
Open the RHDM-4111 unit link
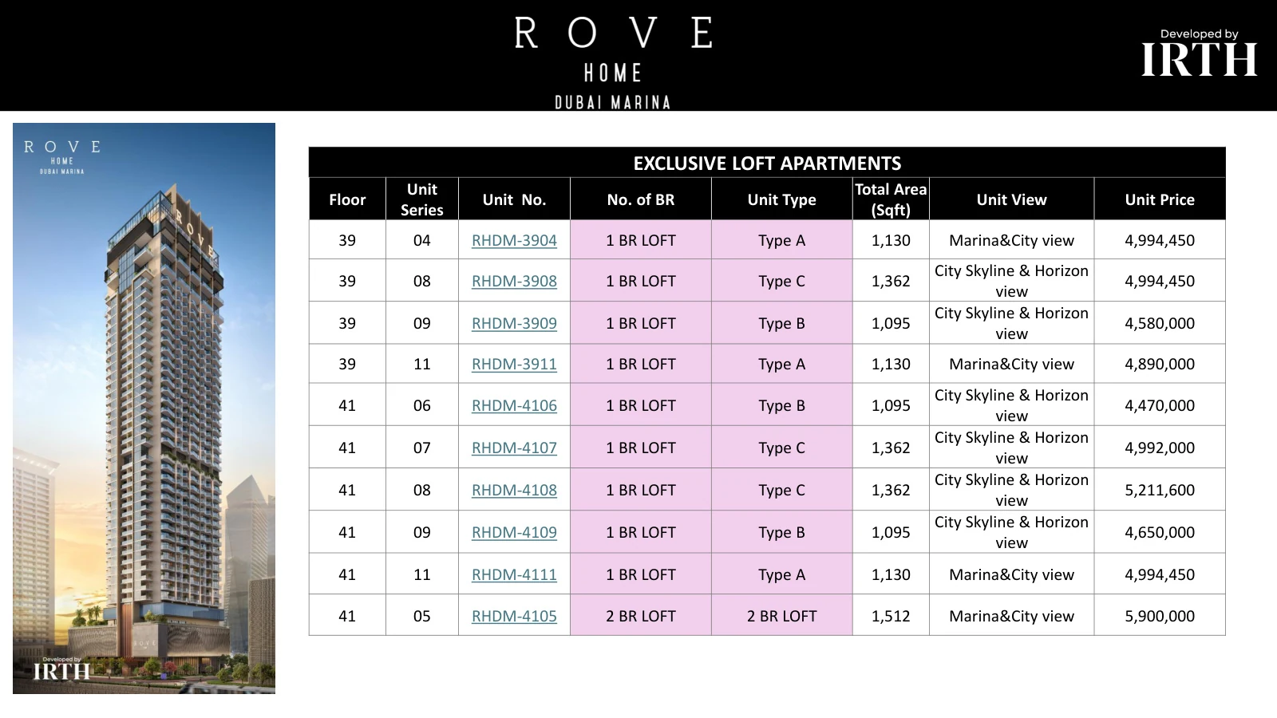tap(514, 574)
